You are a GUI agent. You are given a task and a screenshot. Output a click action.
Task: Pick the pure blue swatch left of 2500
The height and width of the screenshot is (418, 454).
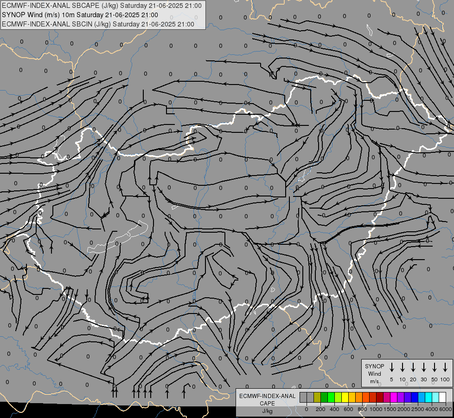[414, 397]
